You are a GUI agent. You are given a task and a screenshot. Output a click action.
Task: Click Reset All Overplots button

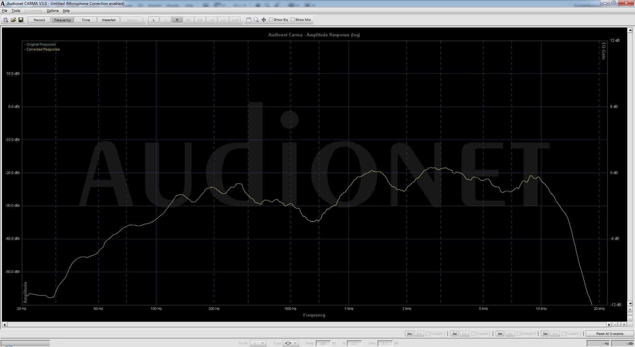click(610, 334)
